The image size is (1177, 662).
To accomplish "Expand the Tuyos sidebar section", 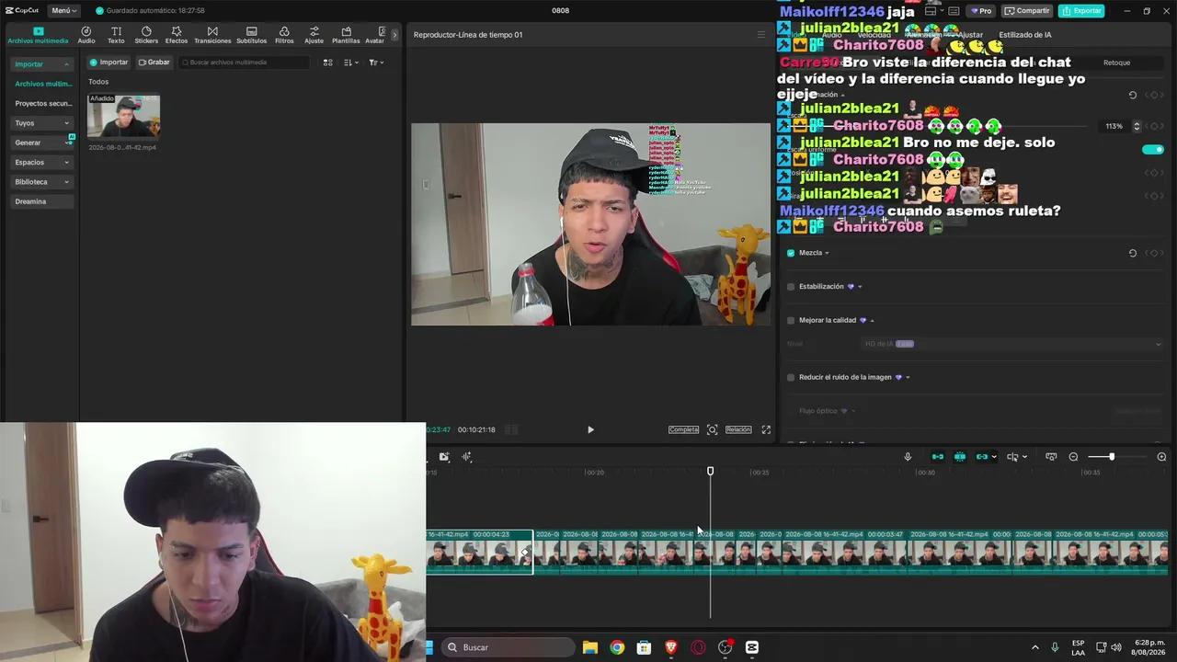I will [x=42, y=123].
